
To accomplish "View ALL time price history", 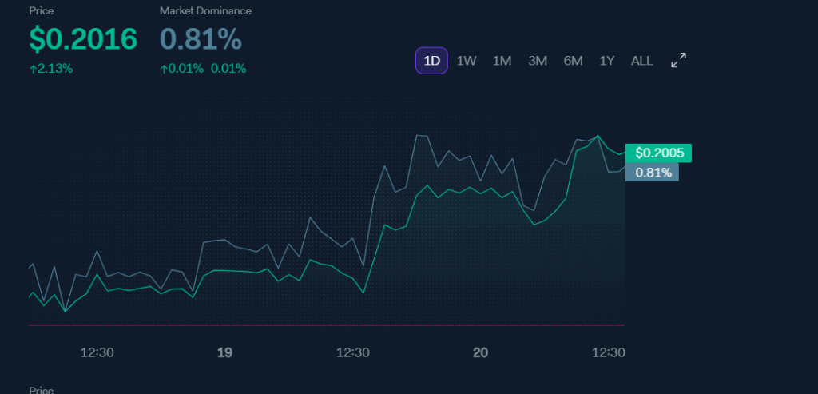I will tap(641, 61).
